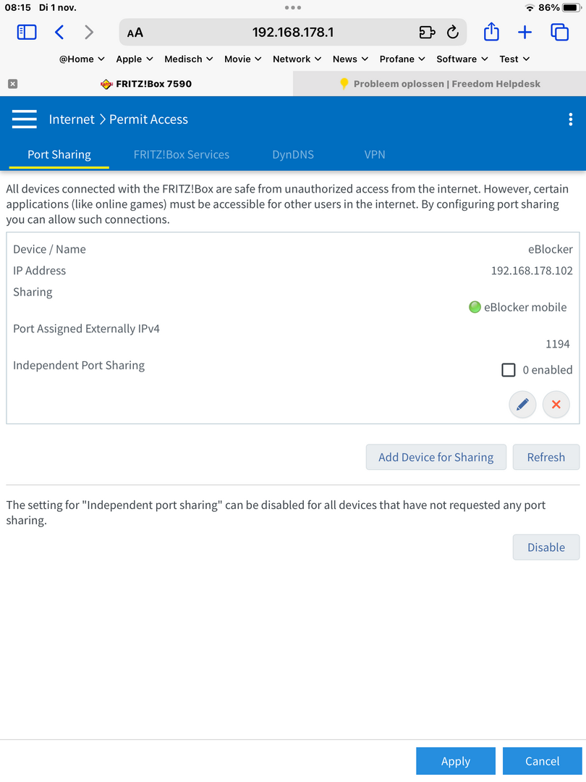Screen dimensions: 586x782
Task: Open the tab overview icon
Action: 559,33
